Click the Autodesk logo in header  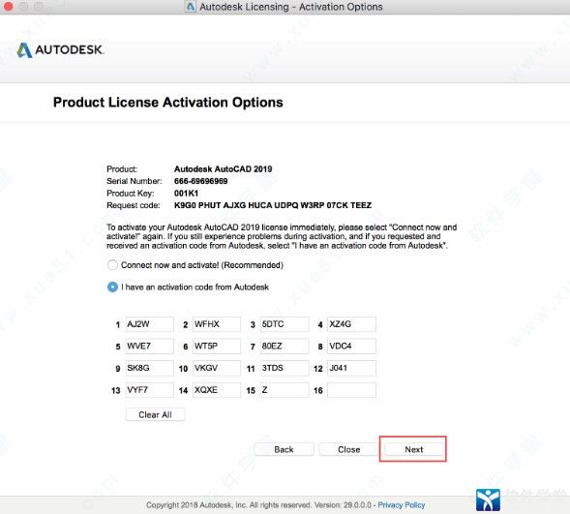60,49
